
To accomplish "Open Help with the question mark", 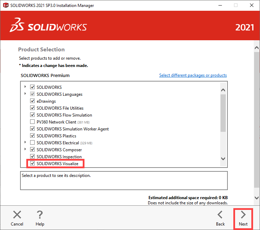I will (40, 214).
